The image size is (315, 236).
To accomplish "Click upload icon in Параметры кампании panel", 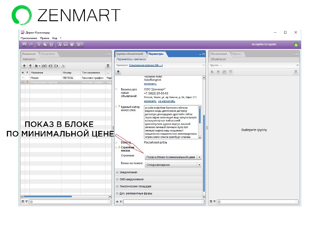I will click(x=118, y=72).
